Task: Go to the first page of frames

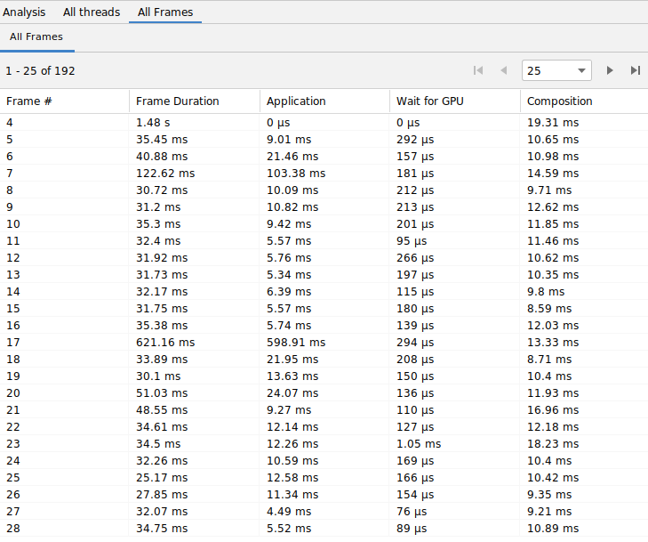Action: pos(478,70)
